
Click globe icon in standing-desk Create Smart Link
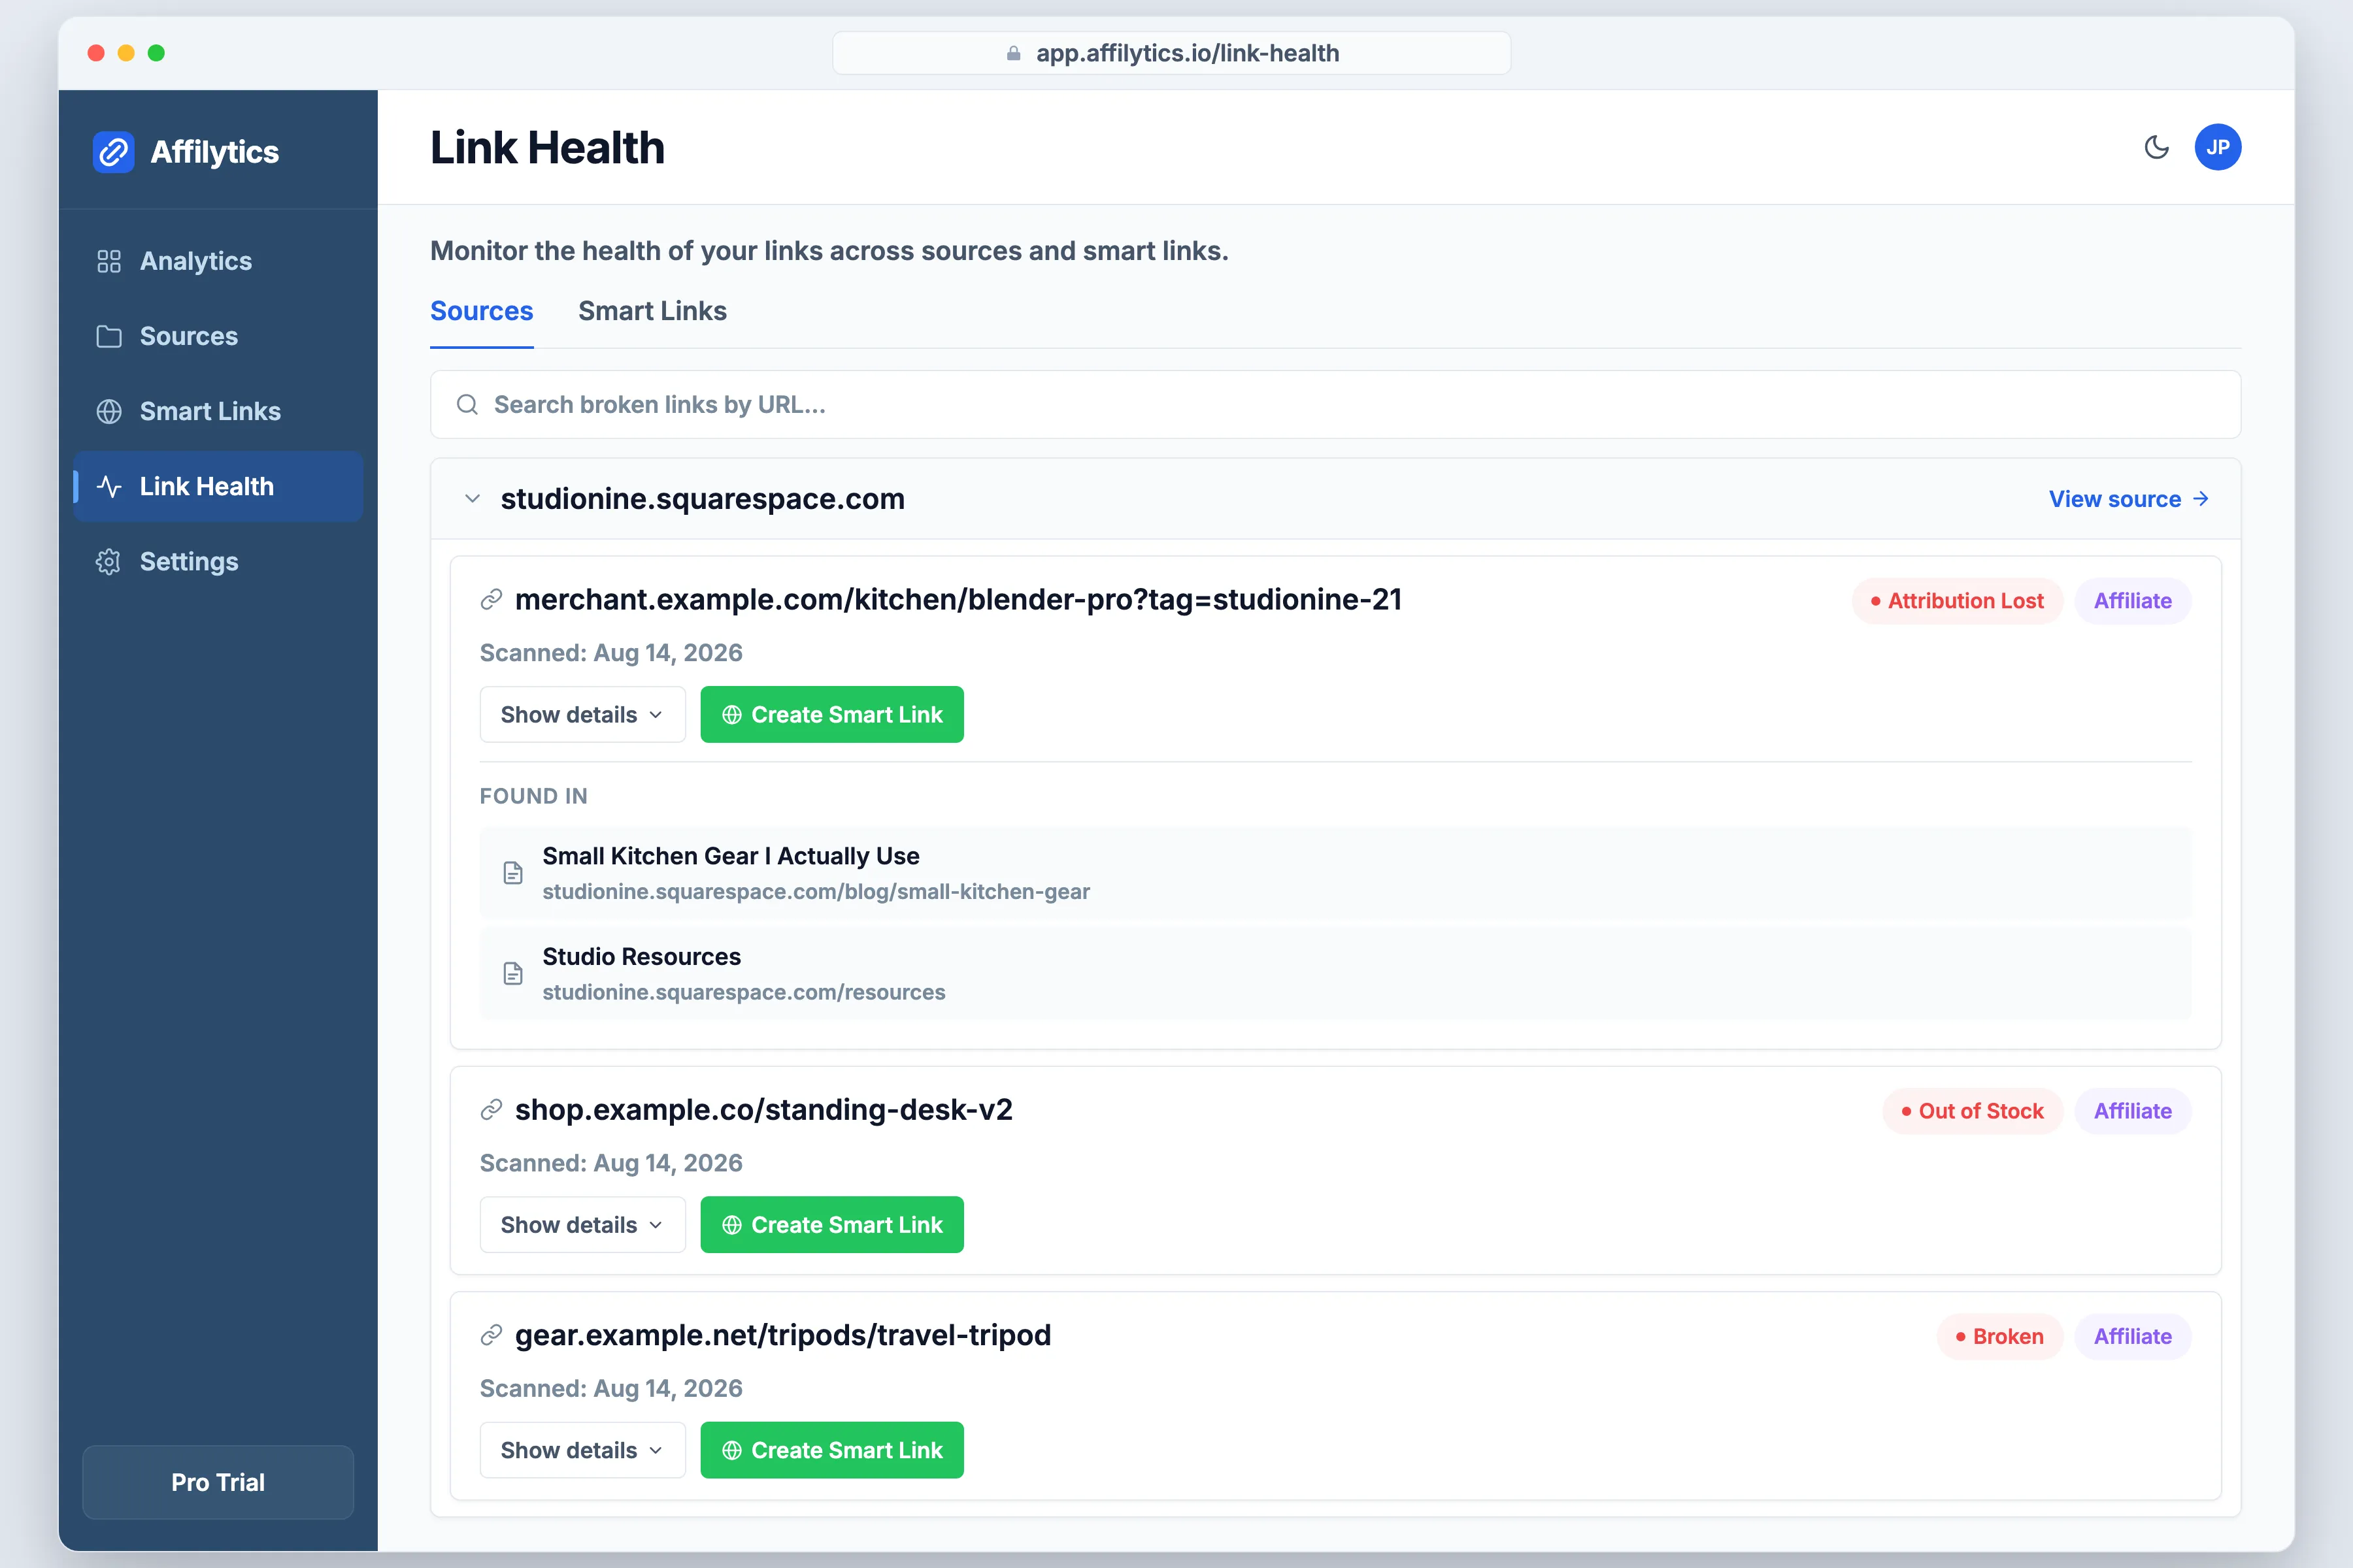click(732, 1224)
